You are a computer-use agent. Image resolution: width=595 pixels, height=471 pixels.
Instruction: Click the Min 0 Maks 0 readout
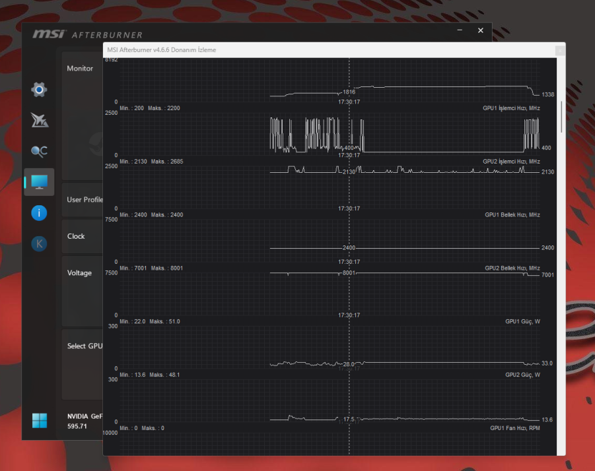(142, 428)
